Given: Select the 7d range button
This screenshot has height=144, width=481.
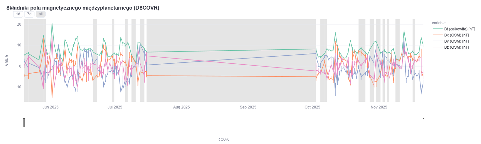Looking at the screenshot, I should (x=29, y=14).
